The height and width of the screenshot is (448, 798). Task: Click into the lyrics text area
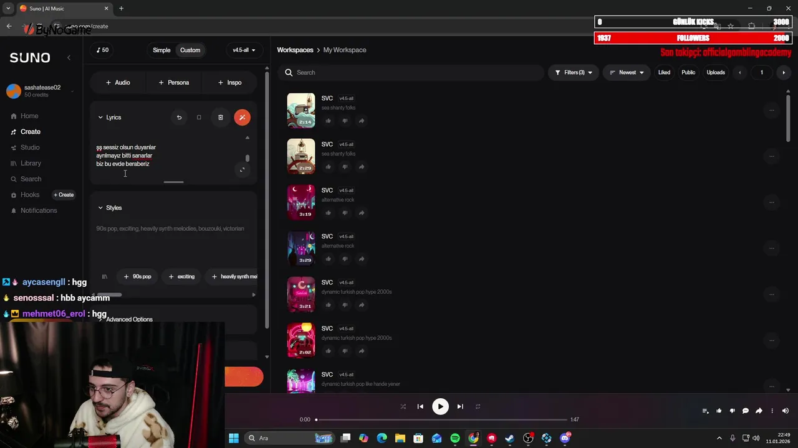click(168, 156)
